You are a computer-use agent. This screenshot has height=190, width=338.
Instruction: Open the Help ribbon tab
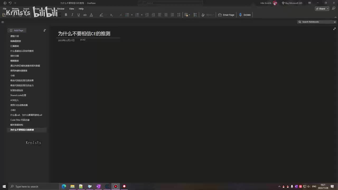pos(81,9)
